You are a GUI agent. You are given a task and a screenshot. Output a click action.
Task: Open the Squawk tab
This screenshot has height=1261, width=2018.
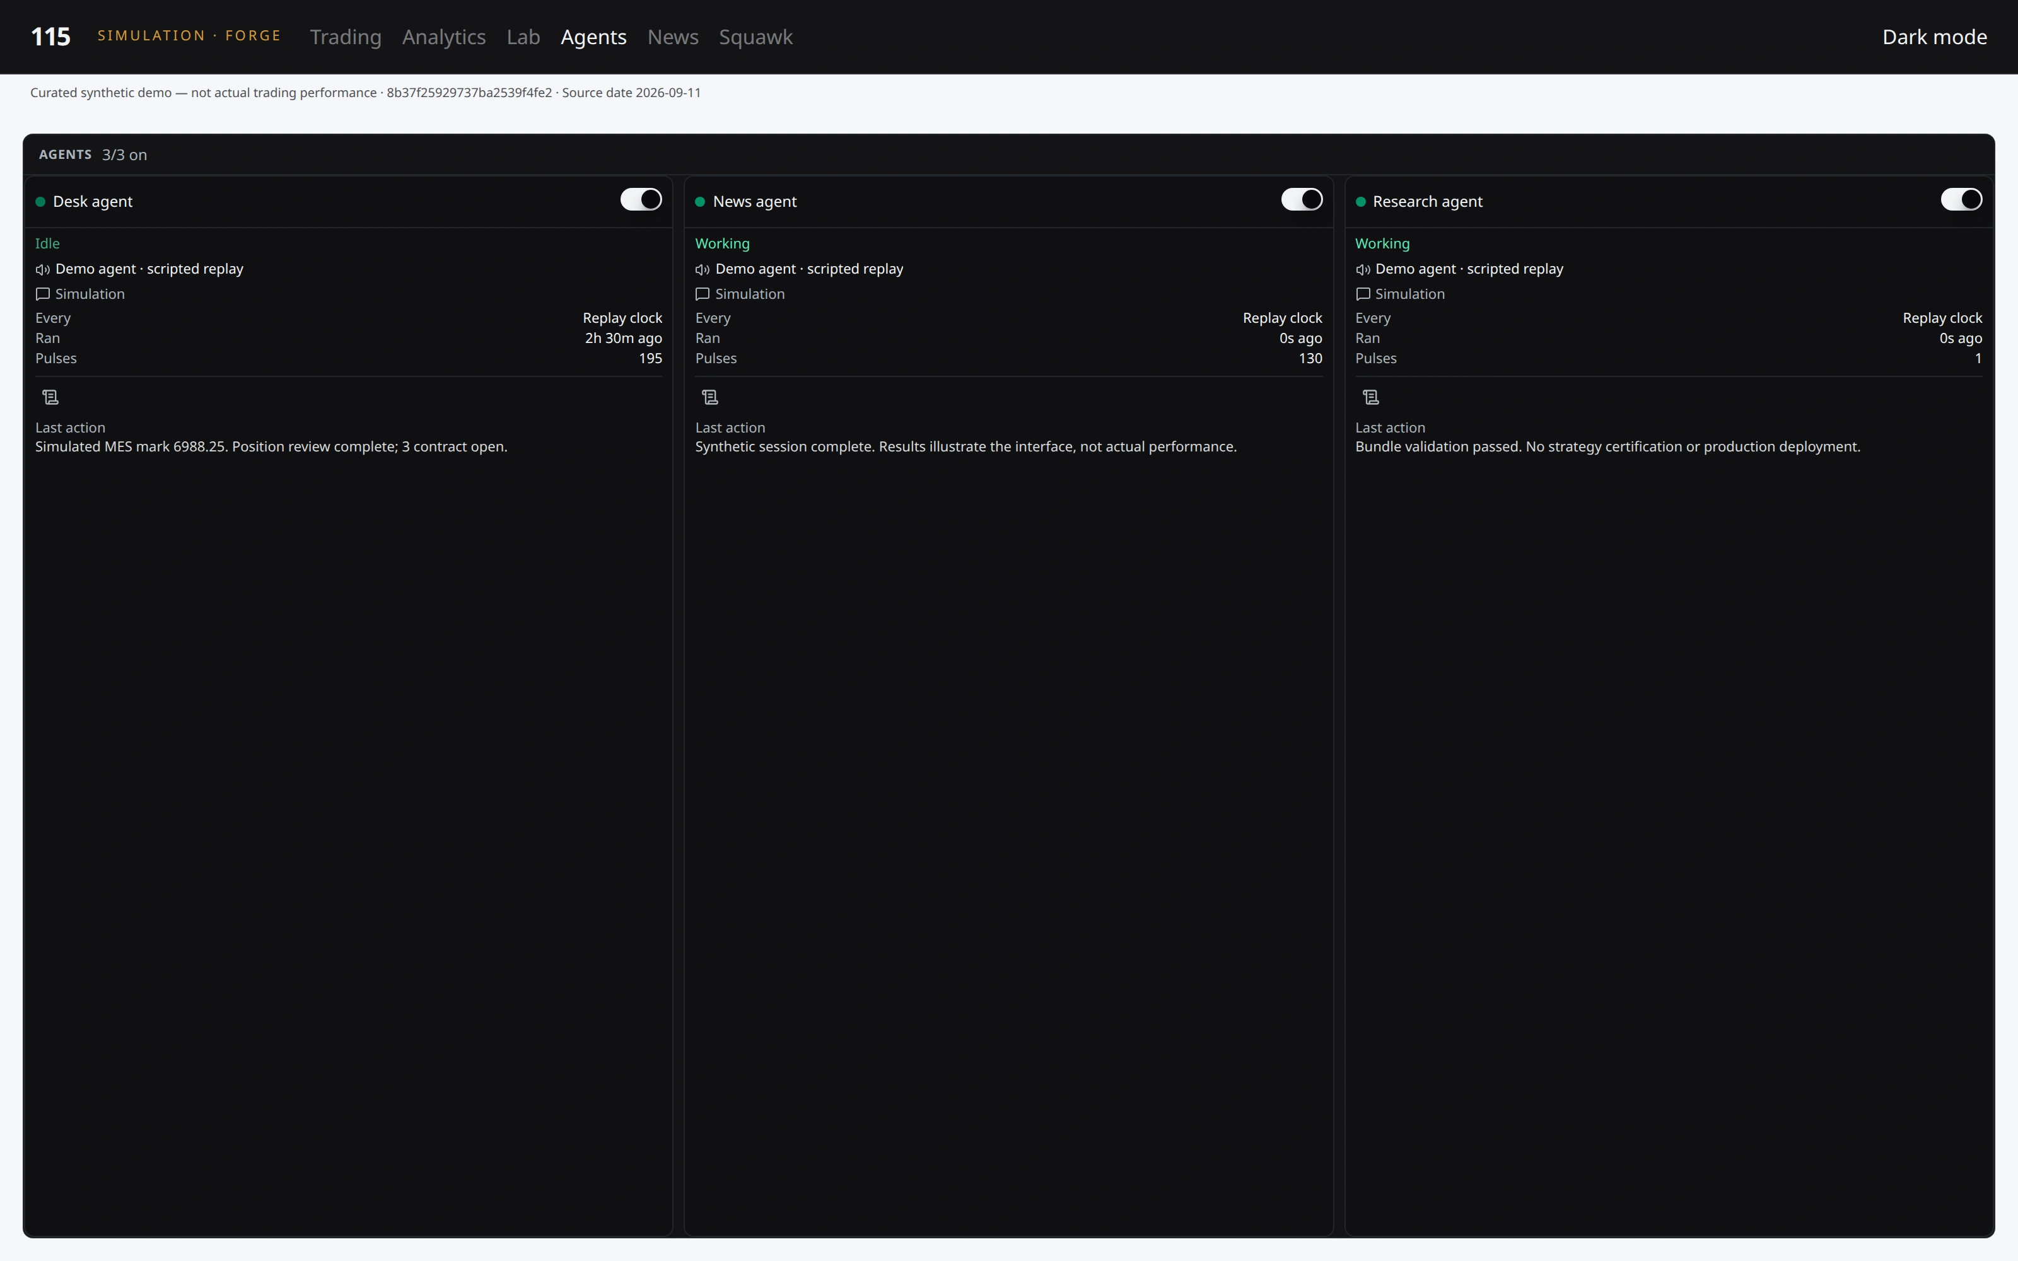click(x=755, y=37)
